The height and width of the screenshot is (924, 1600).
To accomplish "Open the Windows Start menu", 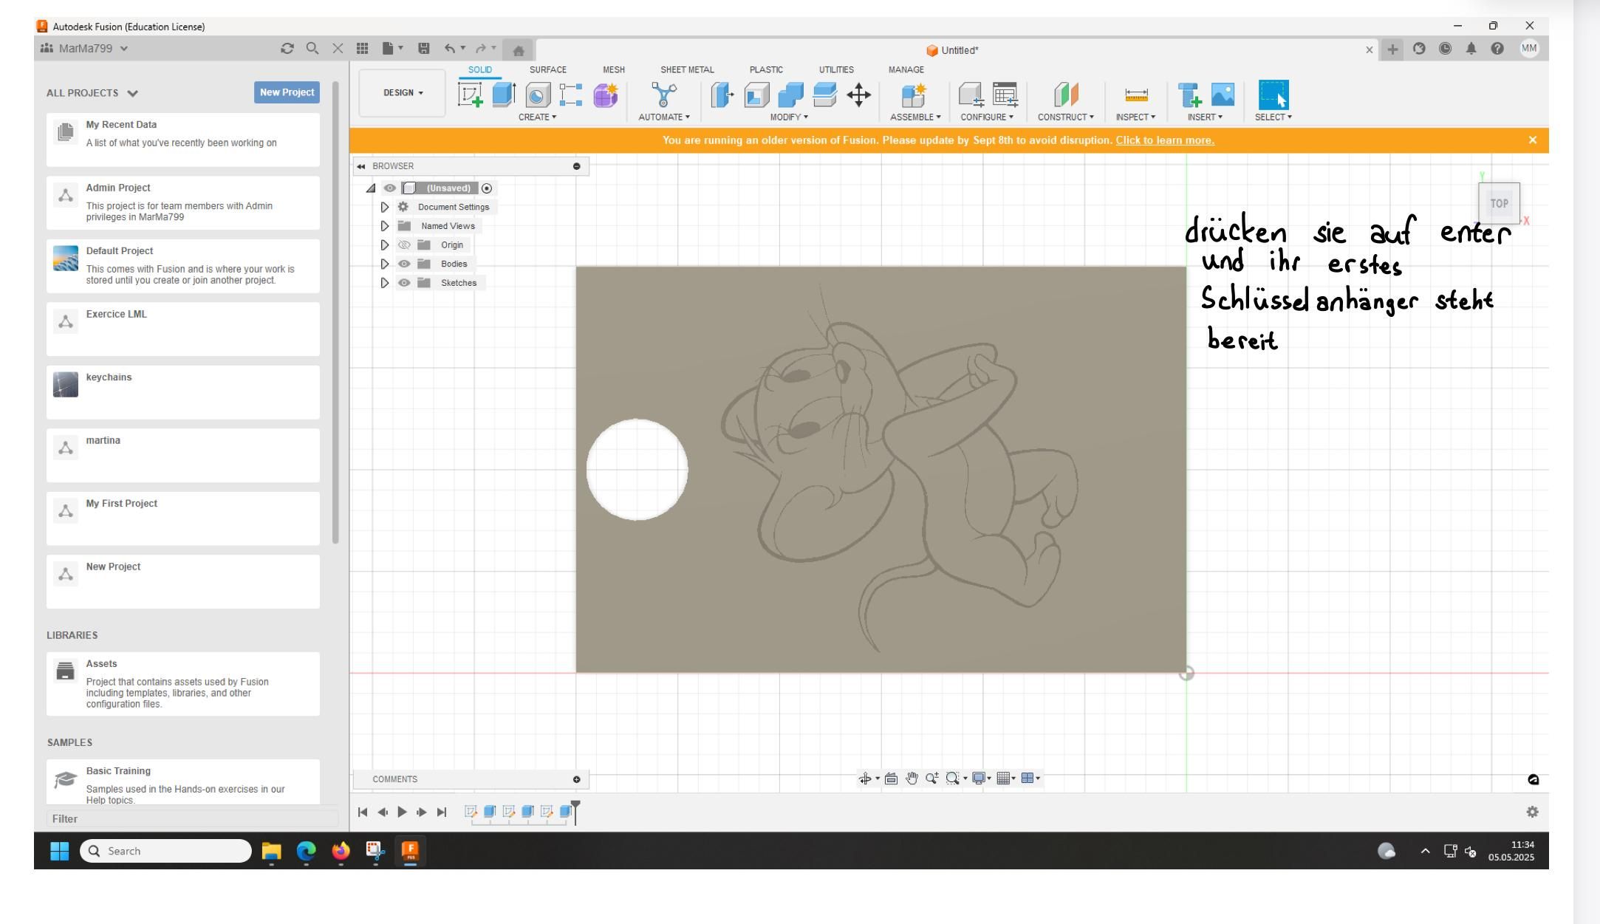I will point(59,851).
